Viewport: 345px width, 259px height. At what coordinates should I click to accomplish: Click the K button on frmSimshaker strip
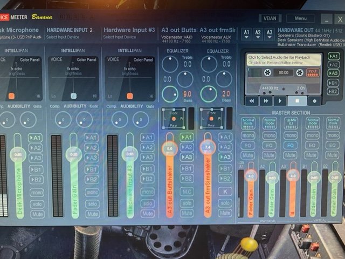click(x=225, y=192)
